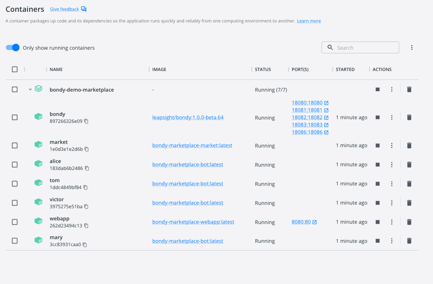Select the mary container checkbox
The height and width of the screenshot is (284, 433).
[15, 241]
